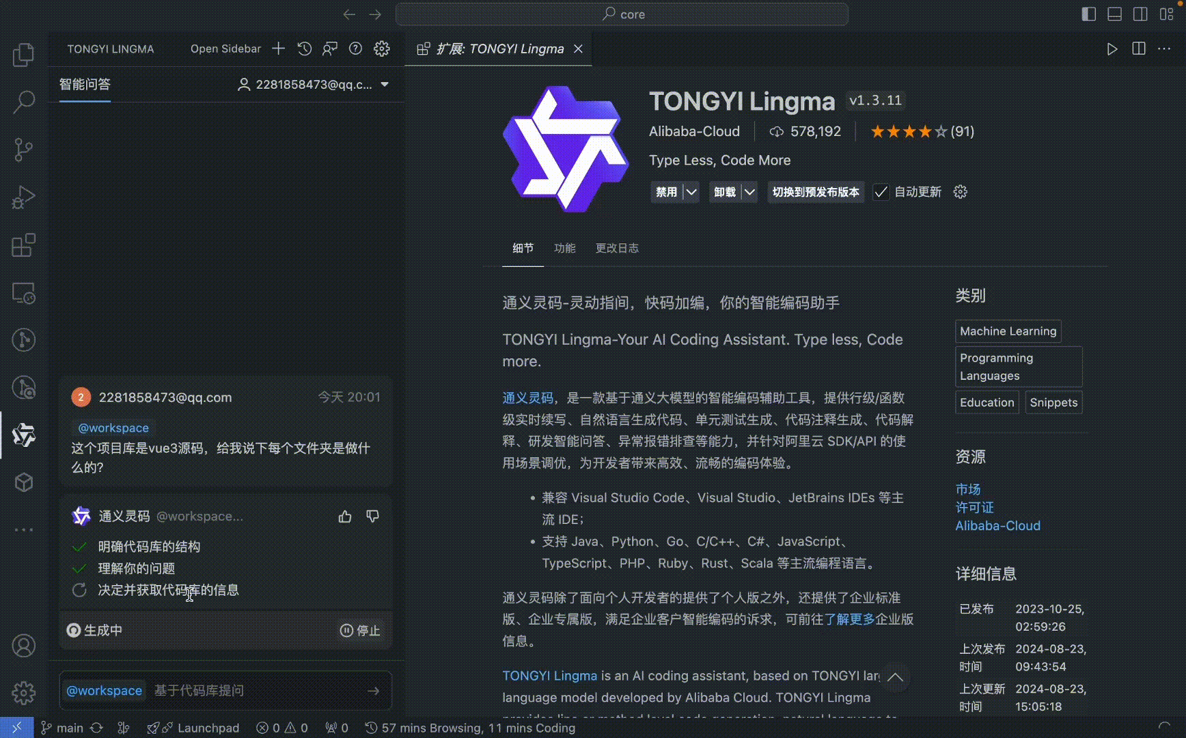
Task: Run with the play icon in editor toolbar
Action: click(x=1112, y=49)
